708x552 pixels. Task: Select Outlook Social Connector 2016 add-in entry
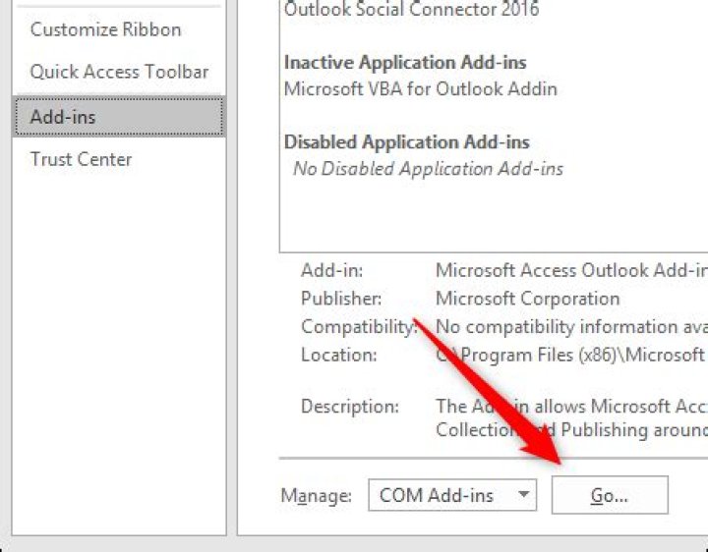coord(411,9)
